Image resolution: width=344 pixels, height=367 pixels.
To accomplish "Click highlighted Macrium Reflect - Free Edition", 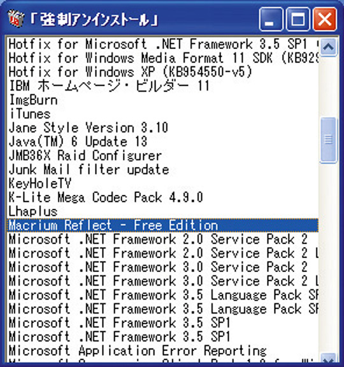I will 162,225.
